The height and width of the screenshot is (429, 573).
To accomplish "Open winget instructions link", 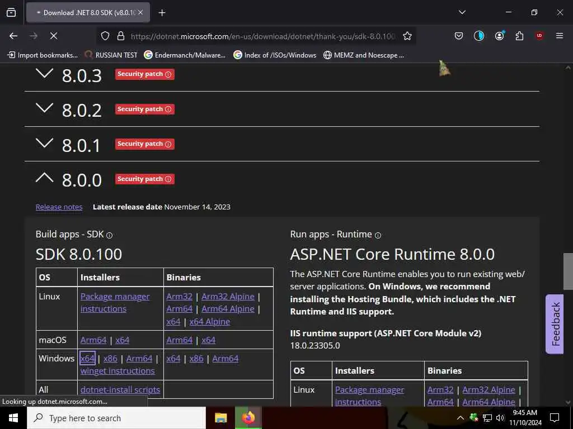I will (118, 371).
